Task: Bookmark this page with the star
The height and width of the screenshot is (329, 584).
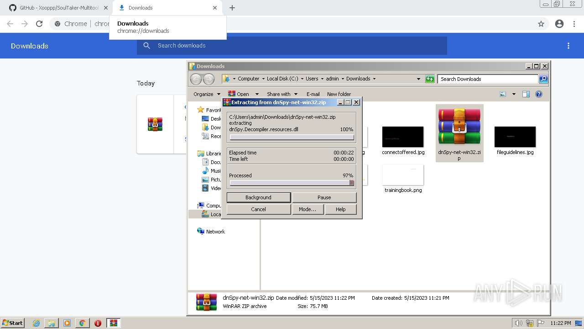Action: tap(541, 24)
